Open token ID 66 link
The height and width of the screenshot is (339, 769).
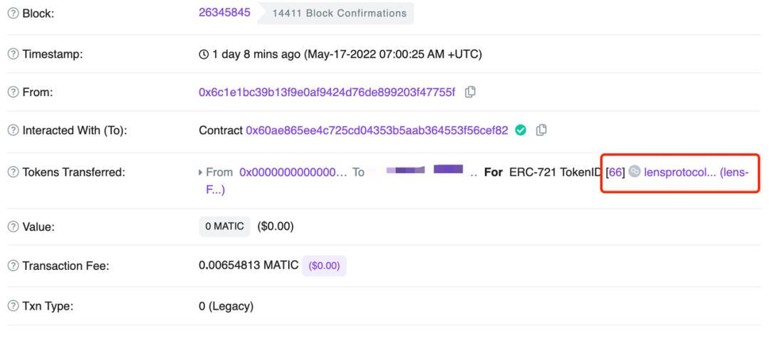tap(615, 172)
